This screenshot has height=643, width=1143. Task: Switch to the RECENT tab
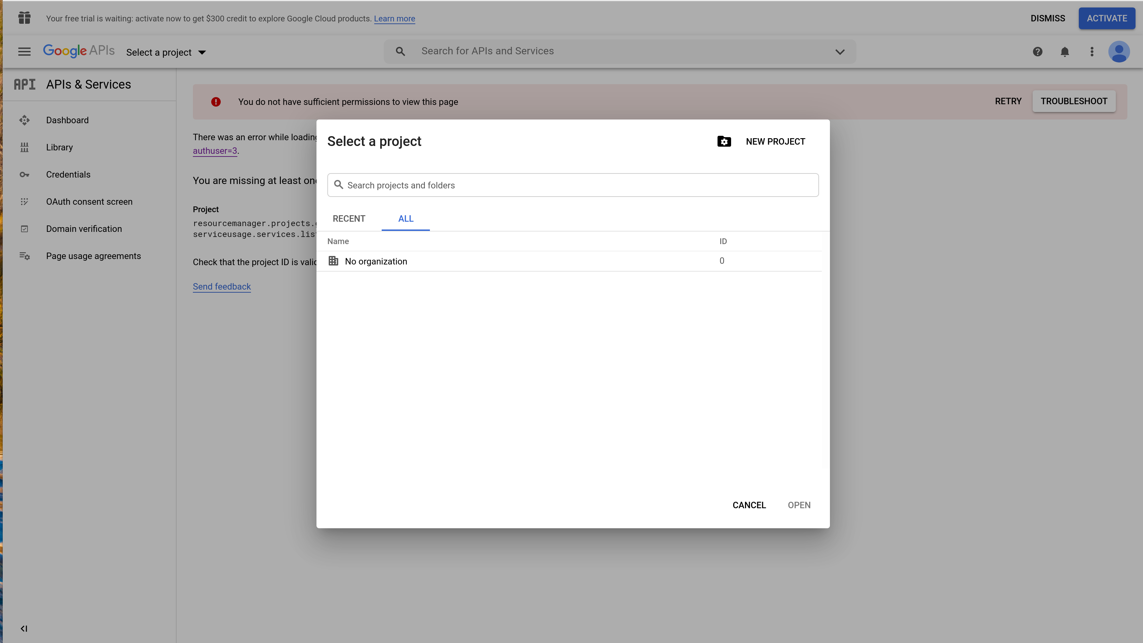348,218
